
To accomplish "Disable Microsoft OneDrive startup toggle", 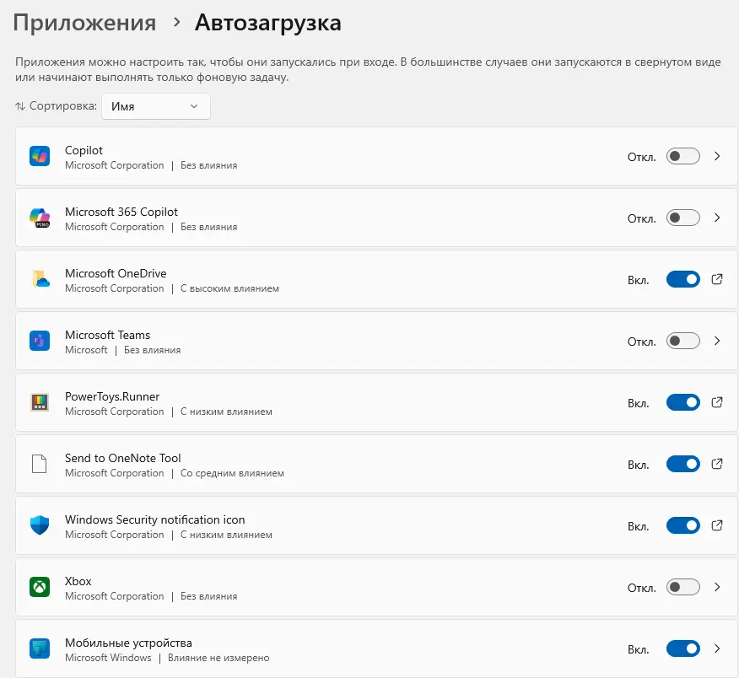I will (682, 279).
